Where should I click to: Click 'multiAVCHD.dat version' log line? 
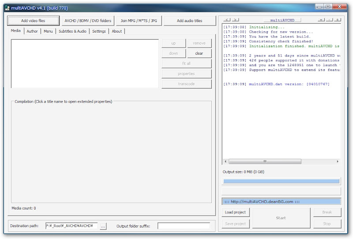coord(277,84)
